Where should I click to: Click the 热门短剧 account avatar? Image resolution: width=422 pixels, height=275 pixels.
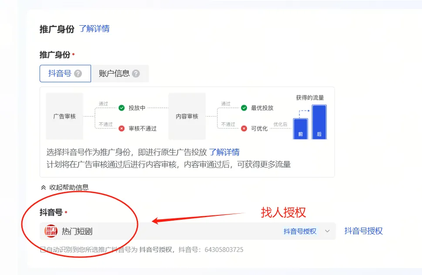click(51, 231)
